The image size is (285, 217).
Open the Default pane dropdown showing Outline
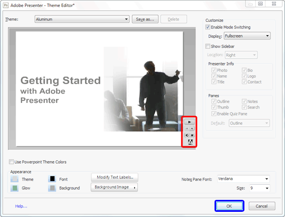click(x=249, y=123)
